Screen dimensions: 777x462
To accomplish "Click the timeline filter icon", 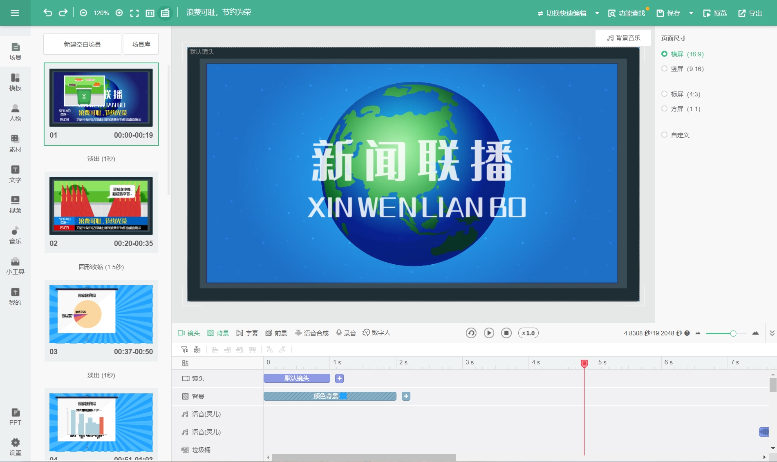I will click(x=184, y=350).
